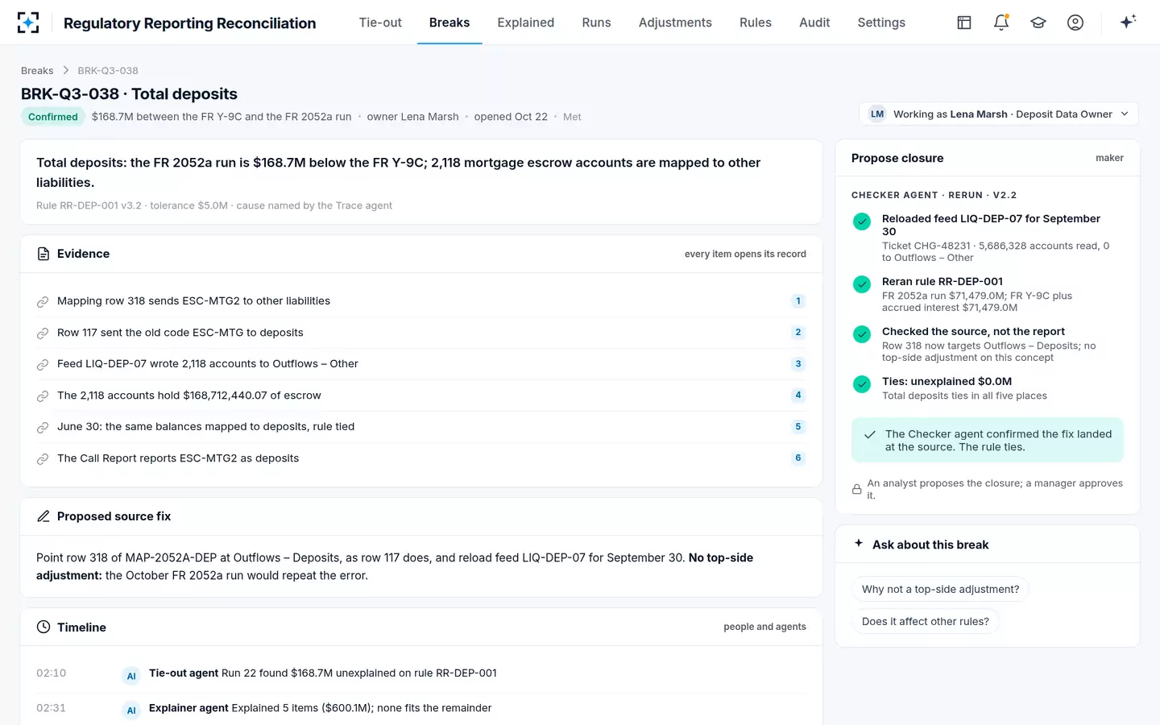The width and height of the screenshot is (1160, 725).
Task: Open evidence 'The 2,118 accounts hold $168,712,440.07'
Action: (x=421, y=396)
